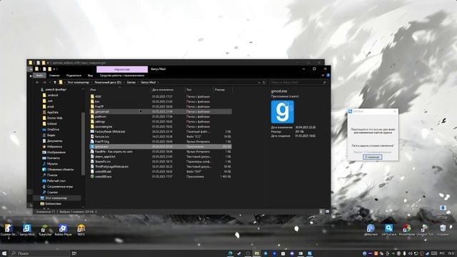Refresh the current folder view
This screenshot has width=457, height=257.
tap(264, 83)
